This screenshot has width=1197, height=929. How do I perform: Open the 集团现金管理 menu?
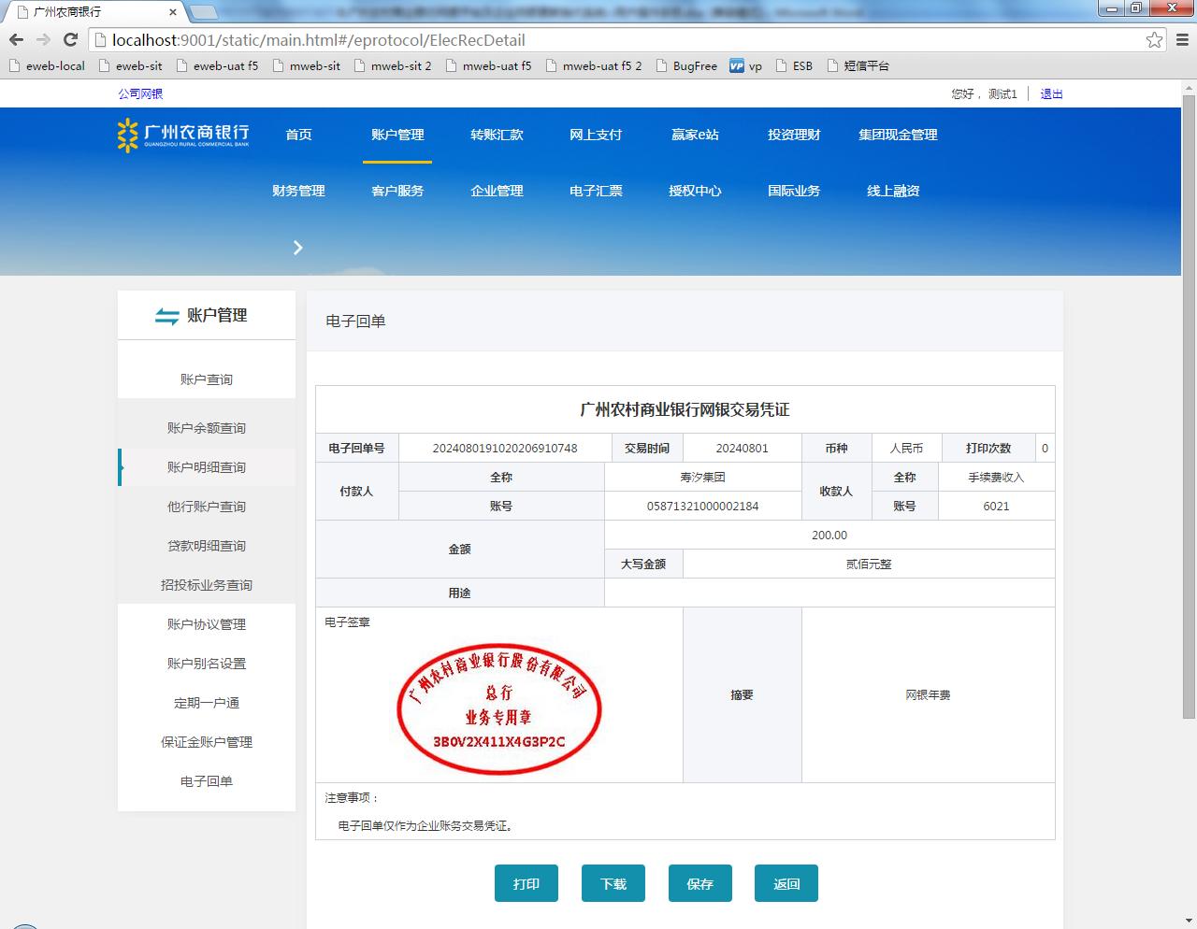898,135
